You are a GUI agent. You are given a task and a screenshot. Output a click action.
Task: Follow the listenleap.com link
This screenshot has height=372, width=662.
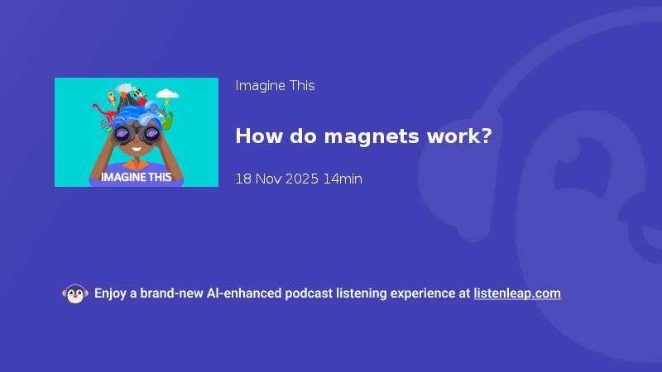[517, 293]
